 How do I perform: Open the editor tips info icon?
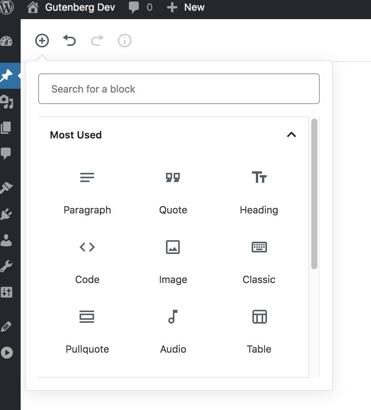click(124, 40)
